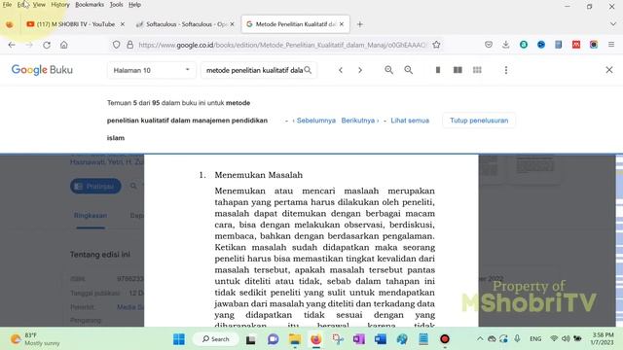The width and height of the screenshot is (623, 350).
Task: Show hidden system tray icons
Action: [x=480, y=339]
